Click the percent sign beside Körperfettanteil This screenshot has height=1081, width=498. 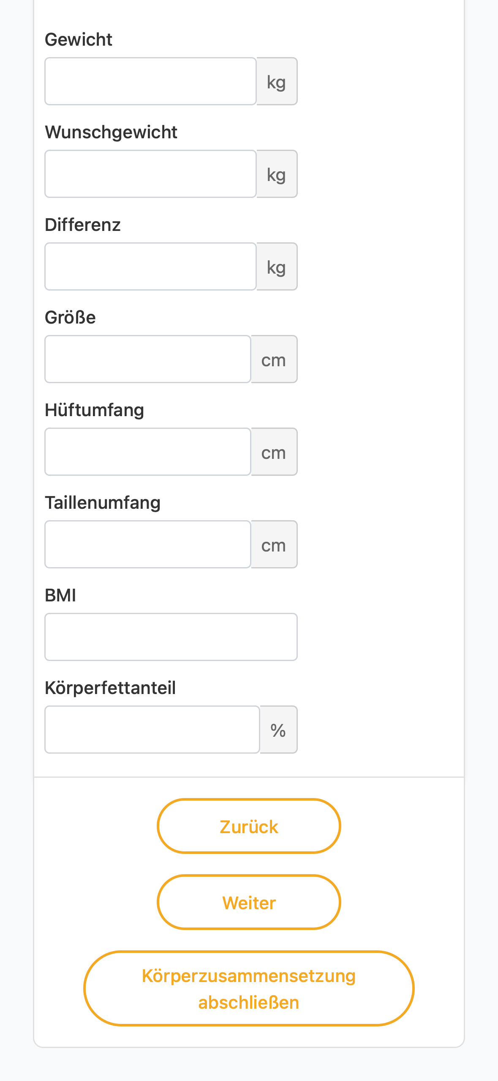pos(278,730)
